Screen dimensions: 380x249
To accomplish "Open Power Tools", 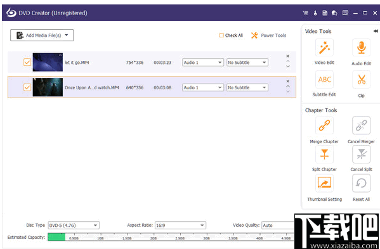I will (x=268, y=35).
